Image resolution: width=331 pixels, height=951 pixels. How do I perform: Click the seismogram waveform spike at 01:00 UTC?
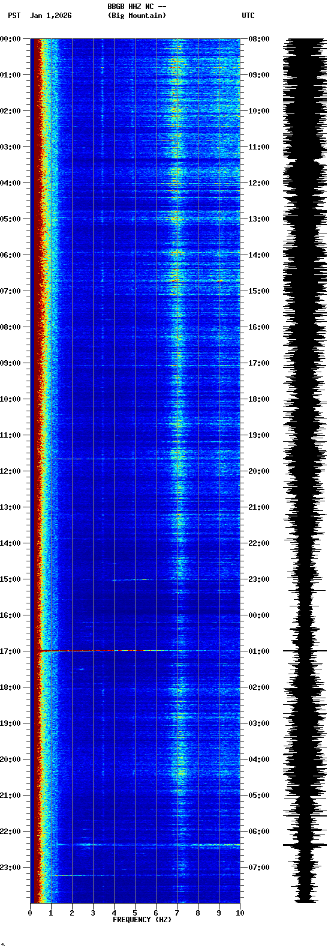pos(305,651)
